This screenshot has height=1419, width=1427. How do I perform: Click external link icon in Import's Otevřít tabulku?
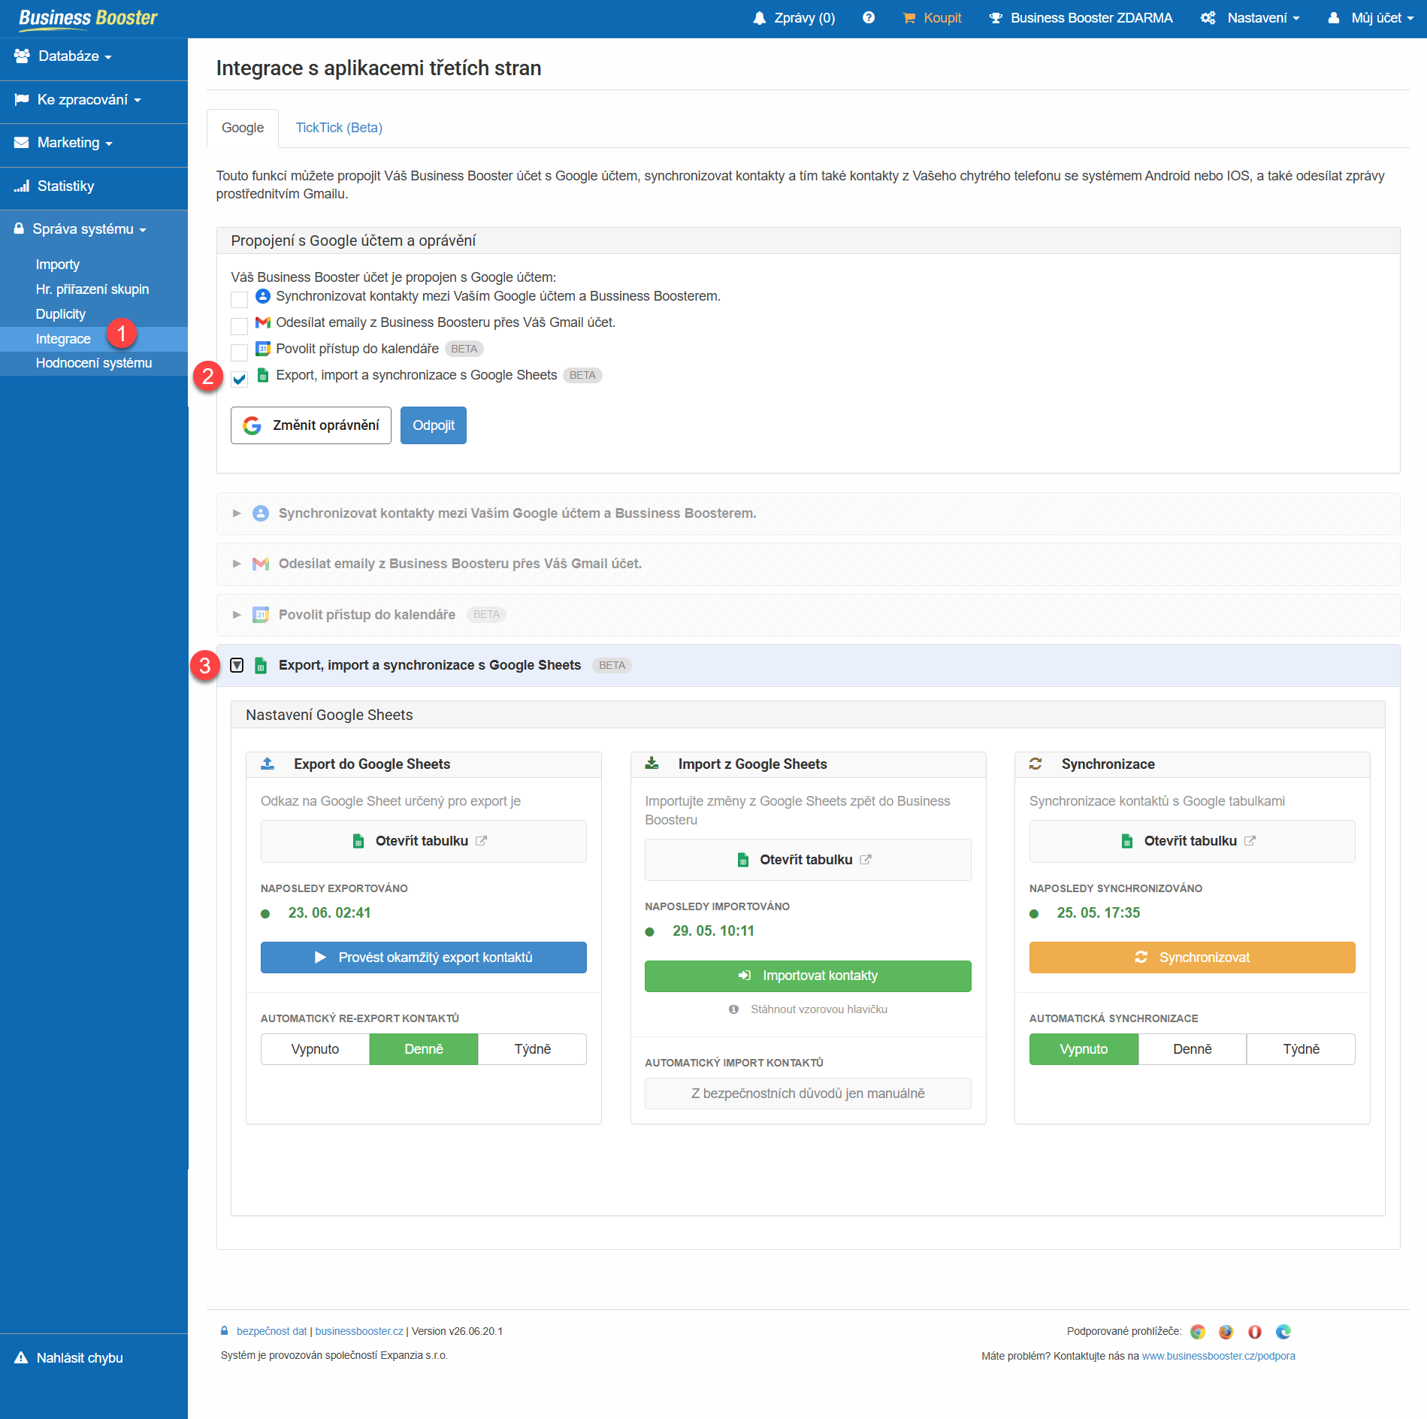point(866,860)
